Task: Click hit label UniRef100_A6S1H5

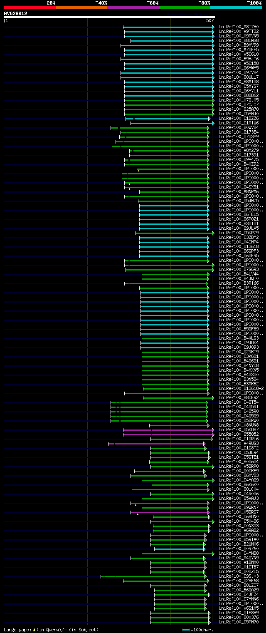Action: (x=239, y=608)
